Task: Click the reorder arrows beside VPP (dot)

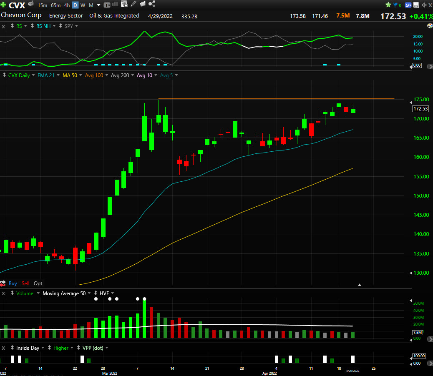Action: tap(78, 348)
